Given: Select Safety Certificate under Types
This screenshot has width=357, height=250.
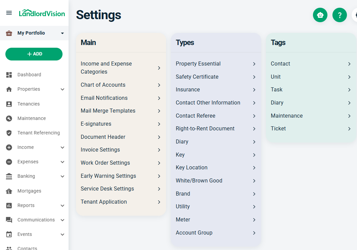Looking at the screenshot, I should [215, 77].
